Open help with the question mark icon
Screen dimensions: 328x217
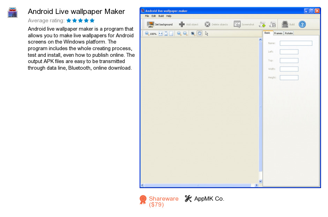coord(302,24)
